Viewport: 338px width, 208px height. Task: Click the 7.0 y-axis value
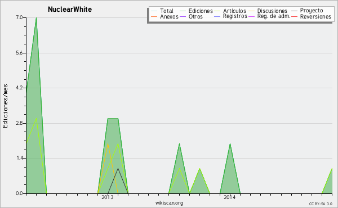tap(19, 17)
